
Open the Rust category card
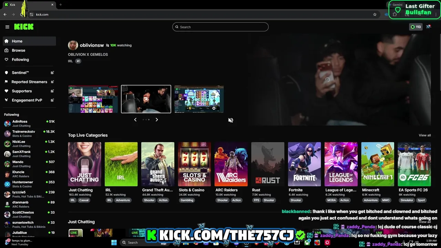[268, 164]
